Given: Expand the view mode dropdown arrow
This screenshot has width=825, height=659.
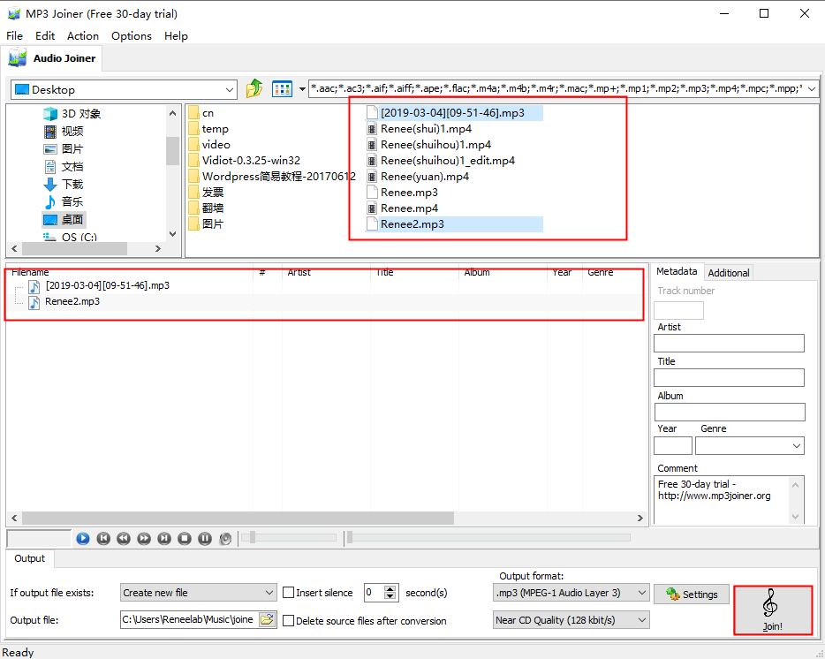Looking at the screenshot, I should coord(302,89).
